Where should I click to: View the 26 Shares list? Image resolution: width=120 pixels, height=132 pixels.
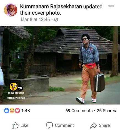pyautogui.click(x=106, y=111)
